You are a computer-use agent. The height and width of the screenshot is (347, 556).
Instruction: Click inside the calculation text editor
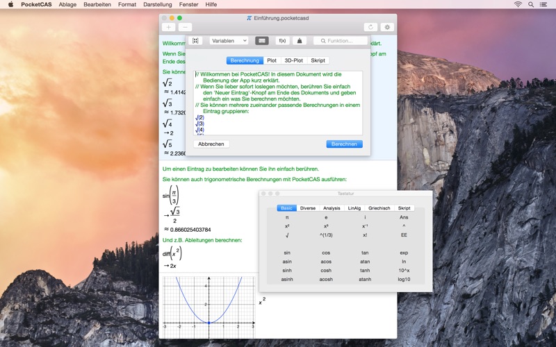pos(278,103)
